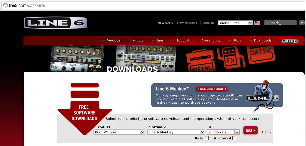The width and height of the screenshot is (306, 146).
Task: Click the Help? link
Action: pyautogui.click(x=267, y=132)
